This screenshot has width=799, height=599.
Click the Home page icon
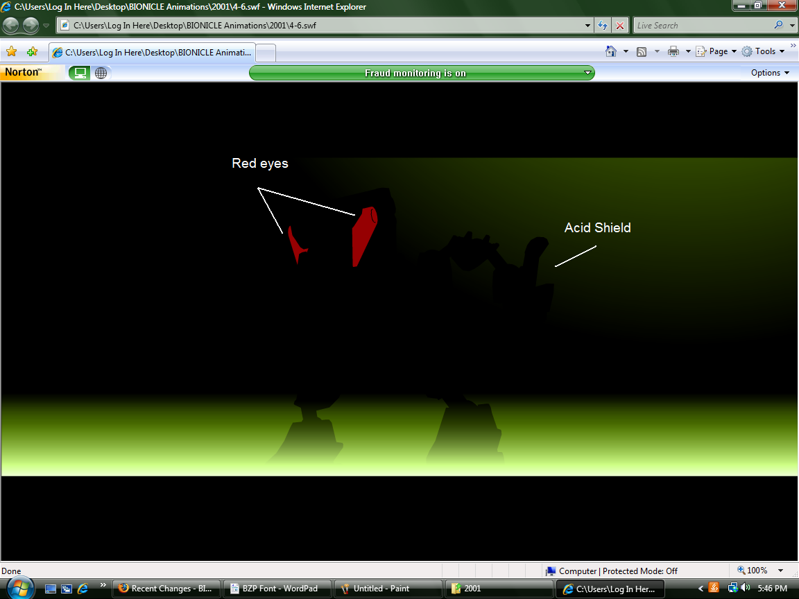tap(611, 51)
